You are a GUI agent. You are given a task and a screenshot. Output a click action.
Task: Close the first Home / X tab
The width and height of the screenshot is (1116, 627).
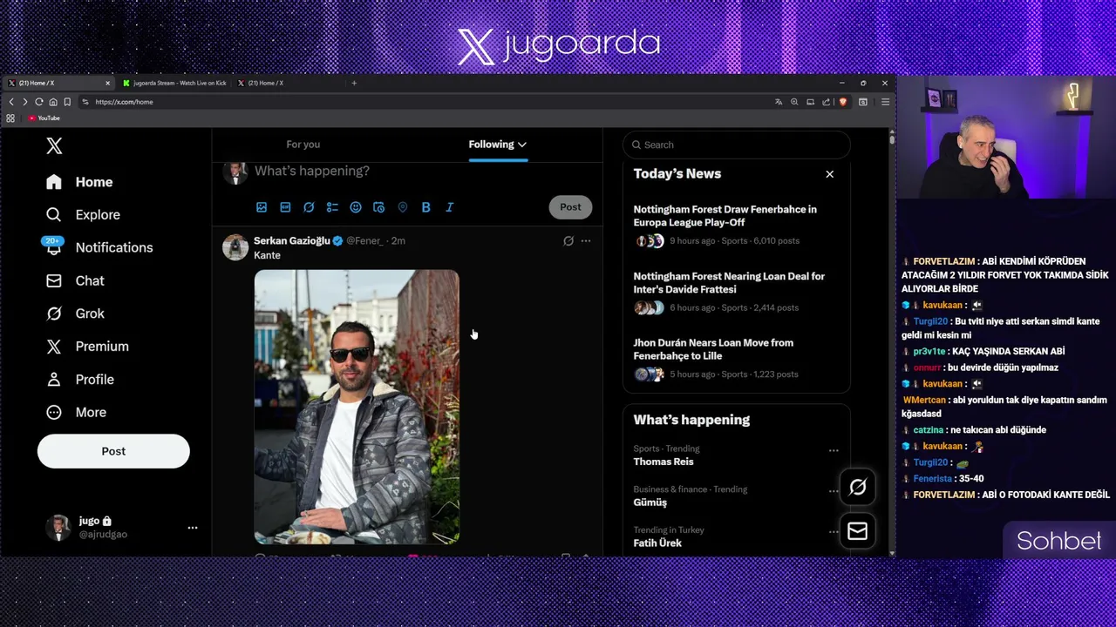point(107,83)
